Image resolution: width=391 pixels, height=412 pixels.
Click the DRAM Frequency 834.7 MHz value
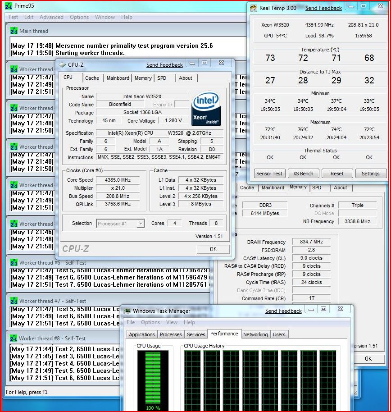[311, 242]
